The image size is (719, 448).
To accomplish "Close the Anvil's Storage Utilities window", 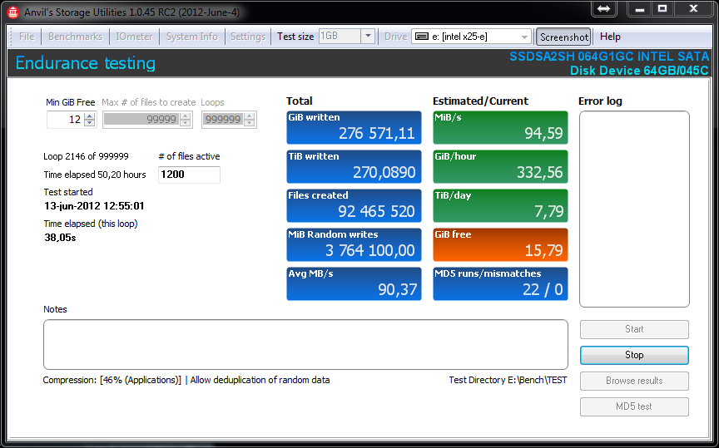I will click(x=693, y=8).
